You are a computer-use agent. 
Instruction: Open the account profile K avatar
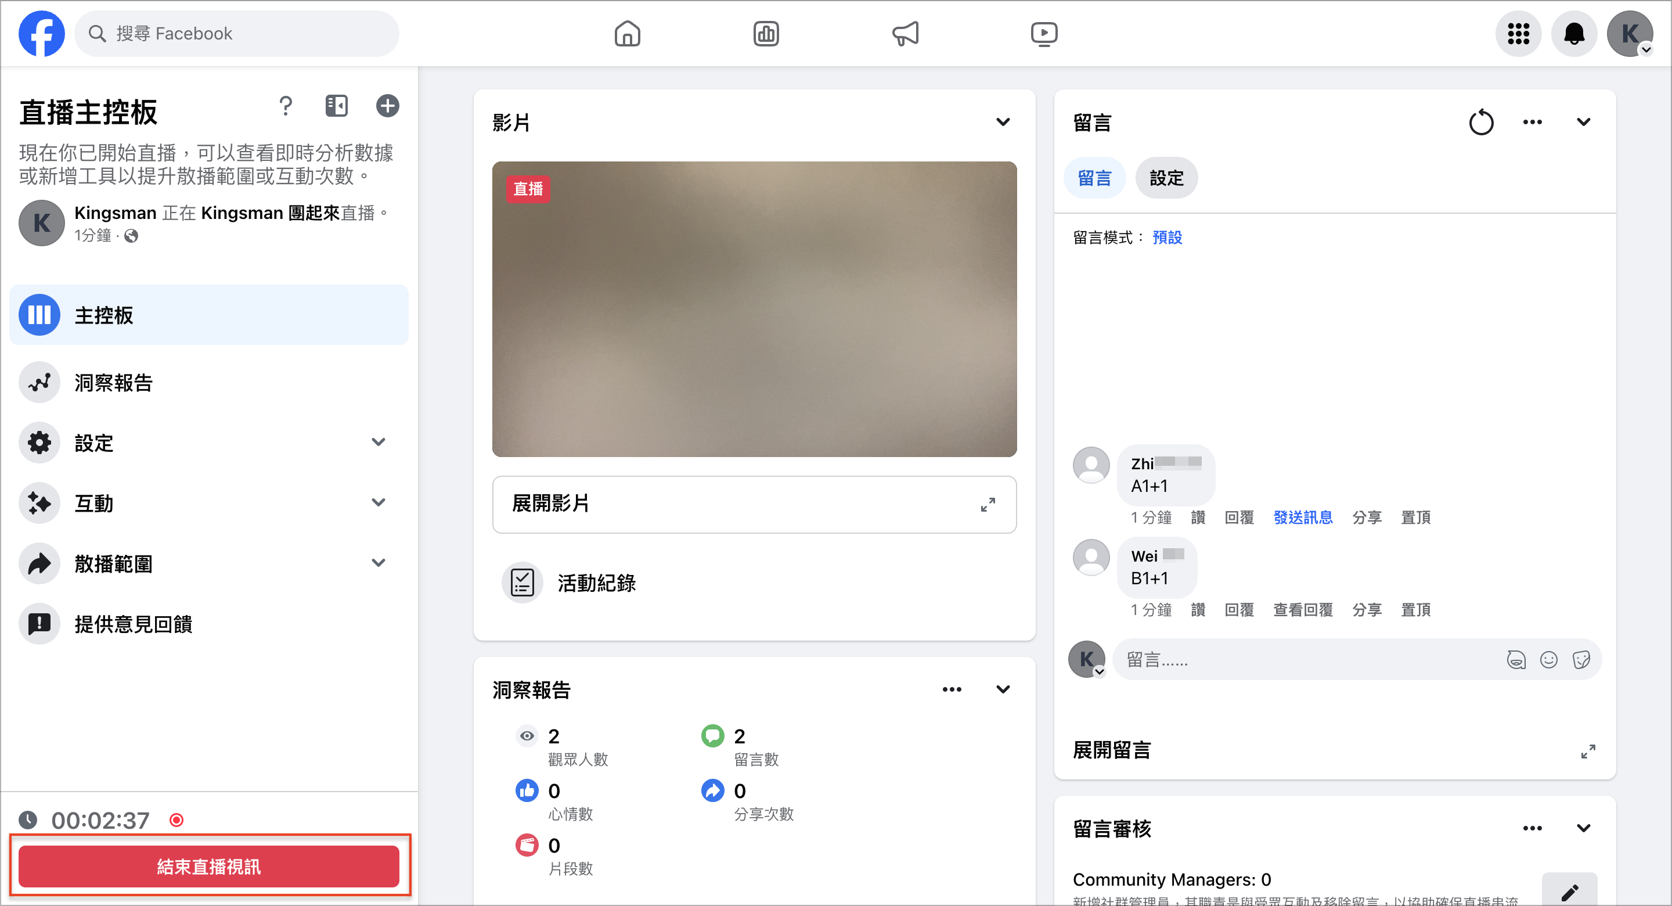[x=1629, y=33]
